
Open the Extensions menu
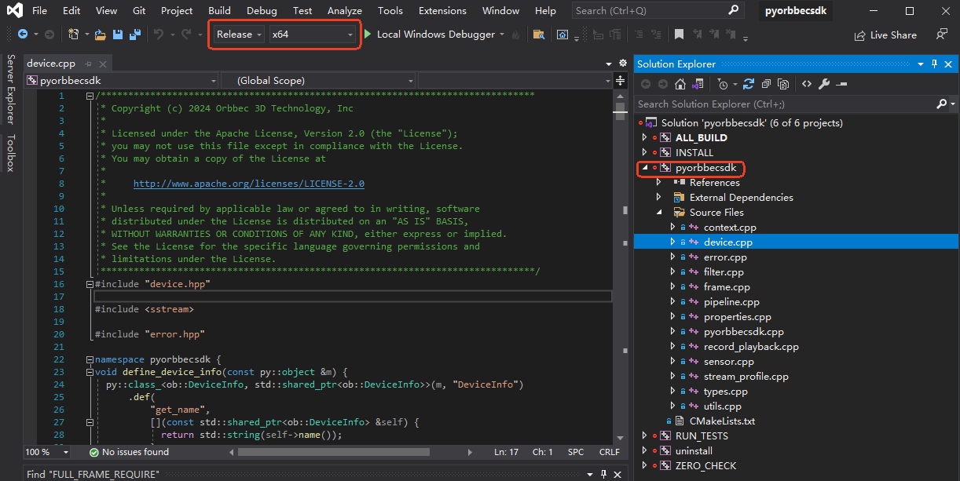coord(442,11)
